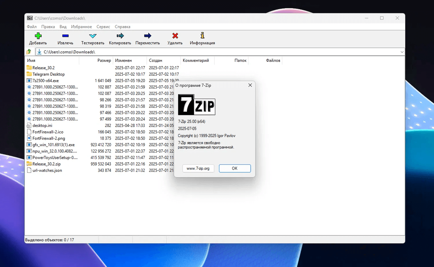Open the Файл menu
This screenshot has height=267, width=434.
(x=32, y=27)
